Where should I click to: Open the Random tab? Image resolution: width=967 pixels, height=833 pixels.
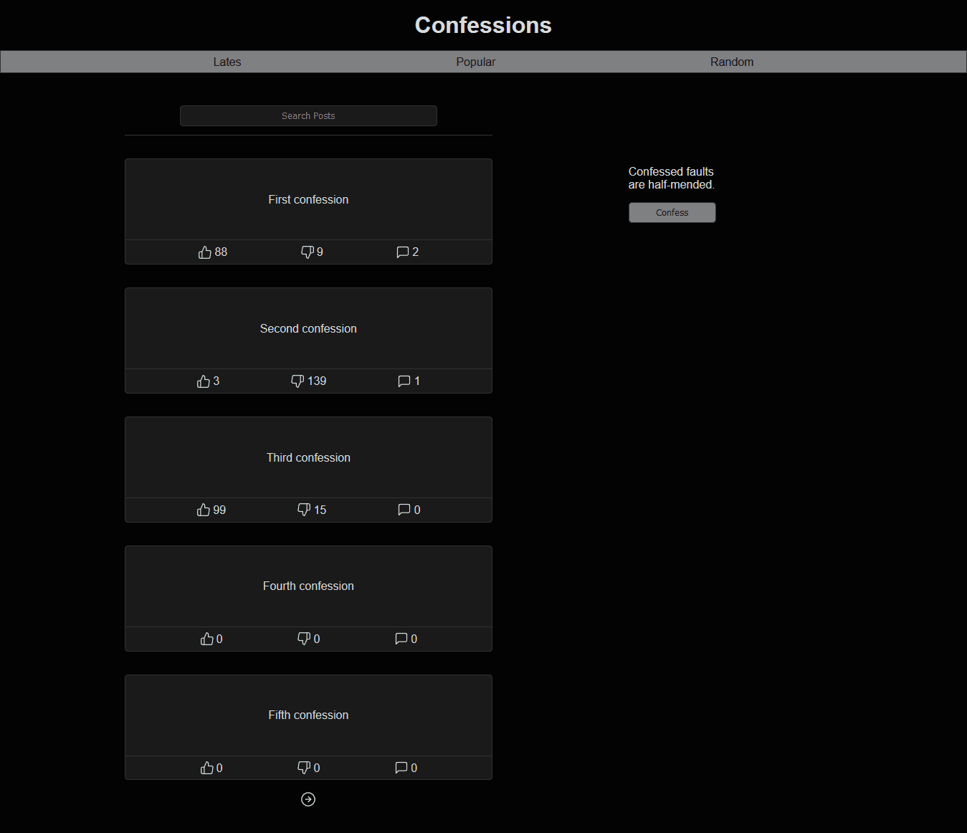tap(732, 62)
